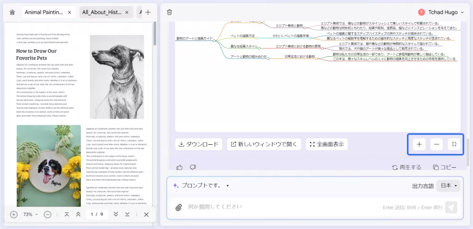
Task: Click the sparkle icon beside プロンプトです
Action: click(176, 186)
